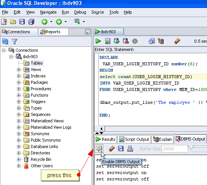Save with the single floppy disk icon
Image resolution: width=207 pixels, height=185 pixels.
[x=22, y=22]
